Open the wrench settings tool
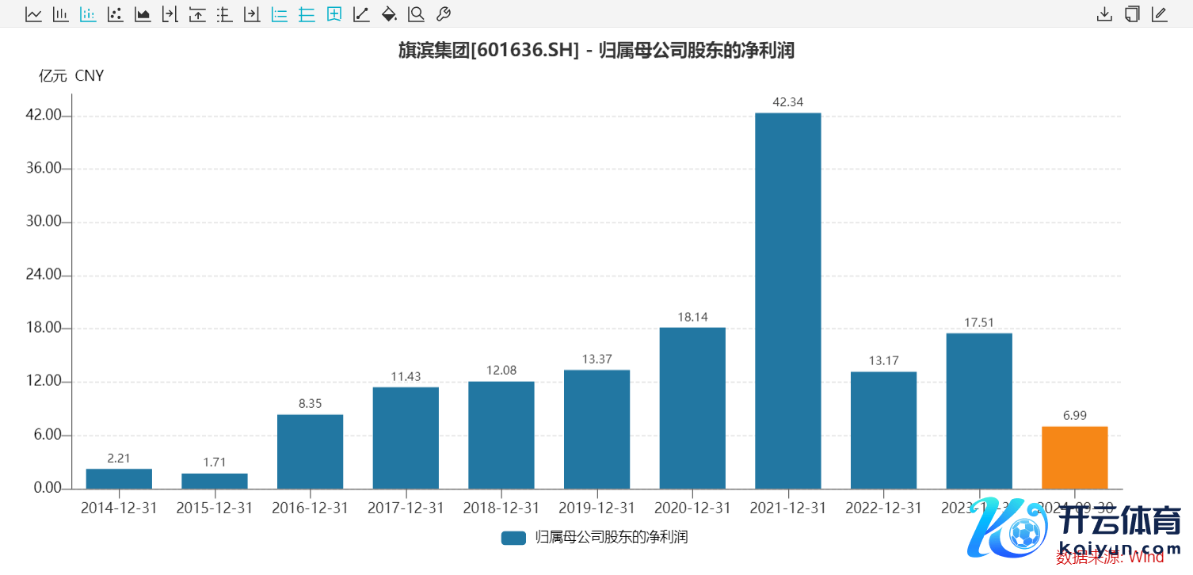1193x575 pixels. pos(444,14)
